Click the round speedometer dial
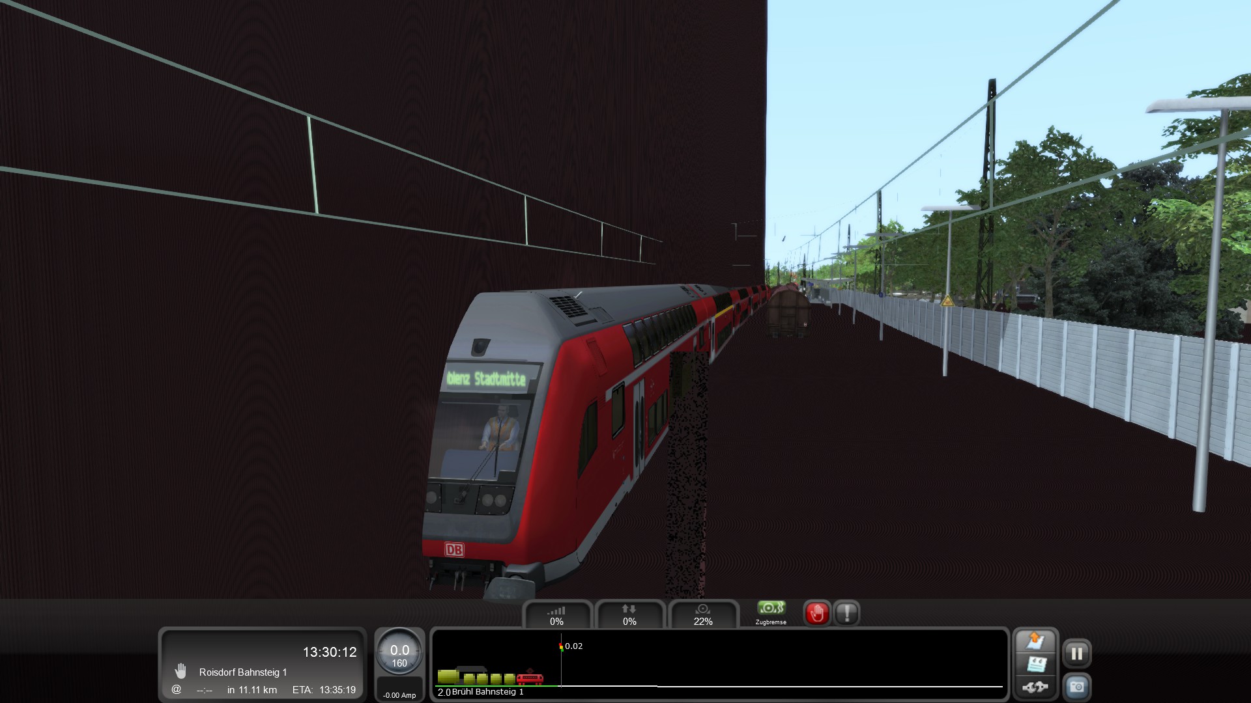Image resolution: width=1251 pixels, height=703 pixels. 399,654
